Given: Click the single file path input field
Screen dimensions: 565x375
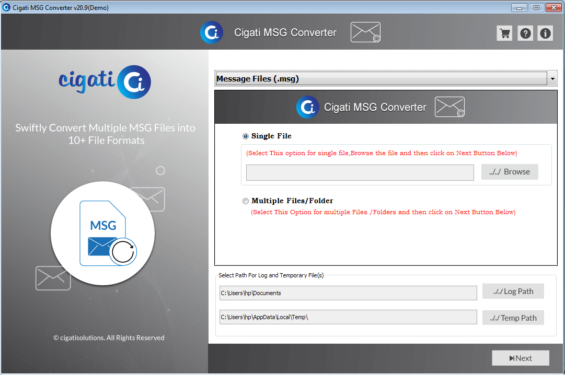Looking at the screenshot, I should click(x=360, y=172).
